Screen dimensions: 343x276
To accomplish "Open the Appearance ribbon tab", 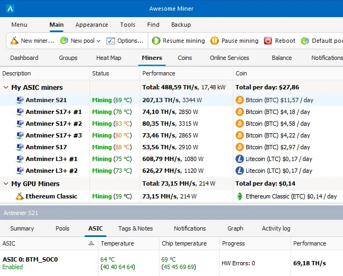I will [92, 25].
